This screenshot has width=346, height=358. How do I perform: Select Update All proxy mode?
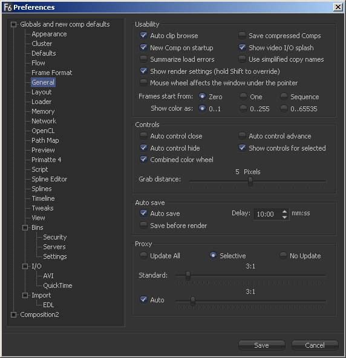(143, 255)
